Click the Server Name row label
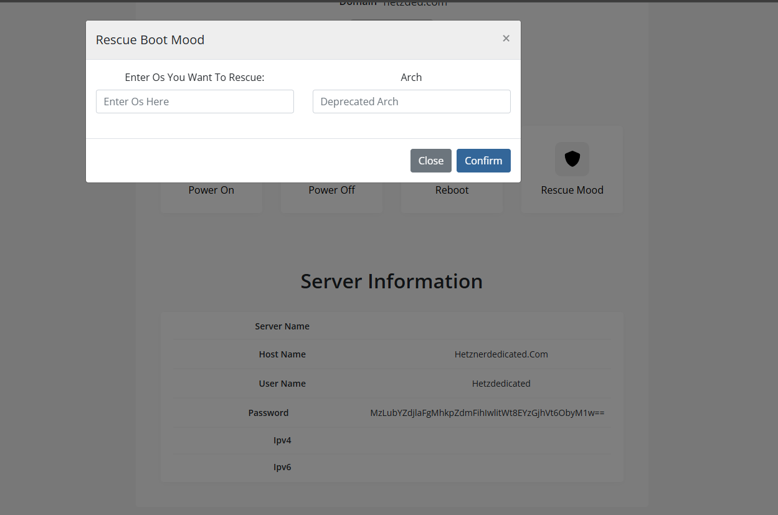 pyautogui.click(x=282, y=326)
